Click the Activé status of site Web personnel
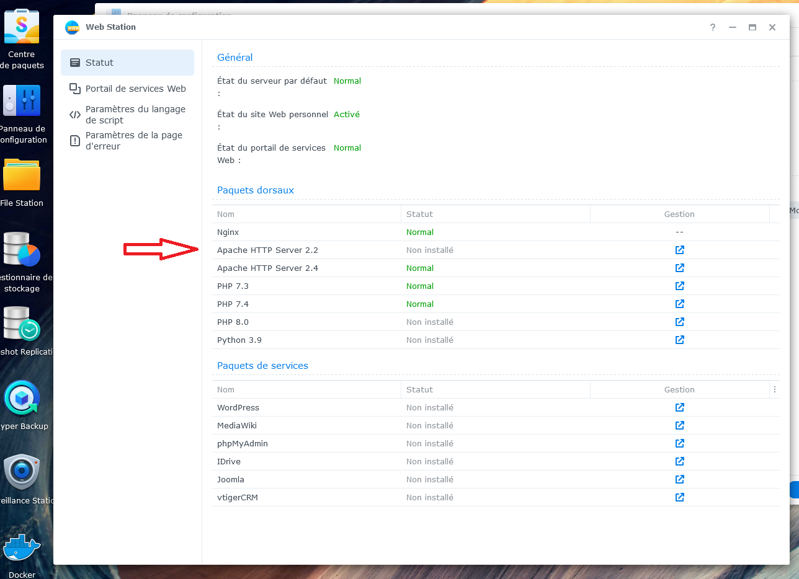Image resolution: width=799 pixels, height=579 pixels. pos(347,114)
